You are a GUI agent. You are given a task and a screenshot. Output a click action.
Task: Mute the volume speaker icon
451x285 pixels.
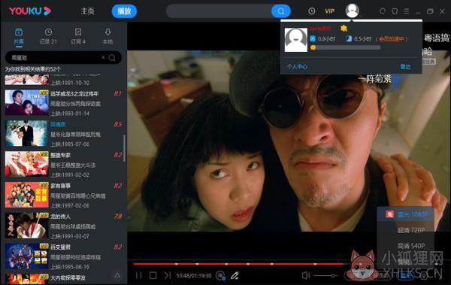306,275
